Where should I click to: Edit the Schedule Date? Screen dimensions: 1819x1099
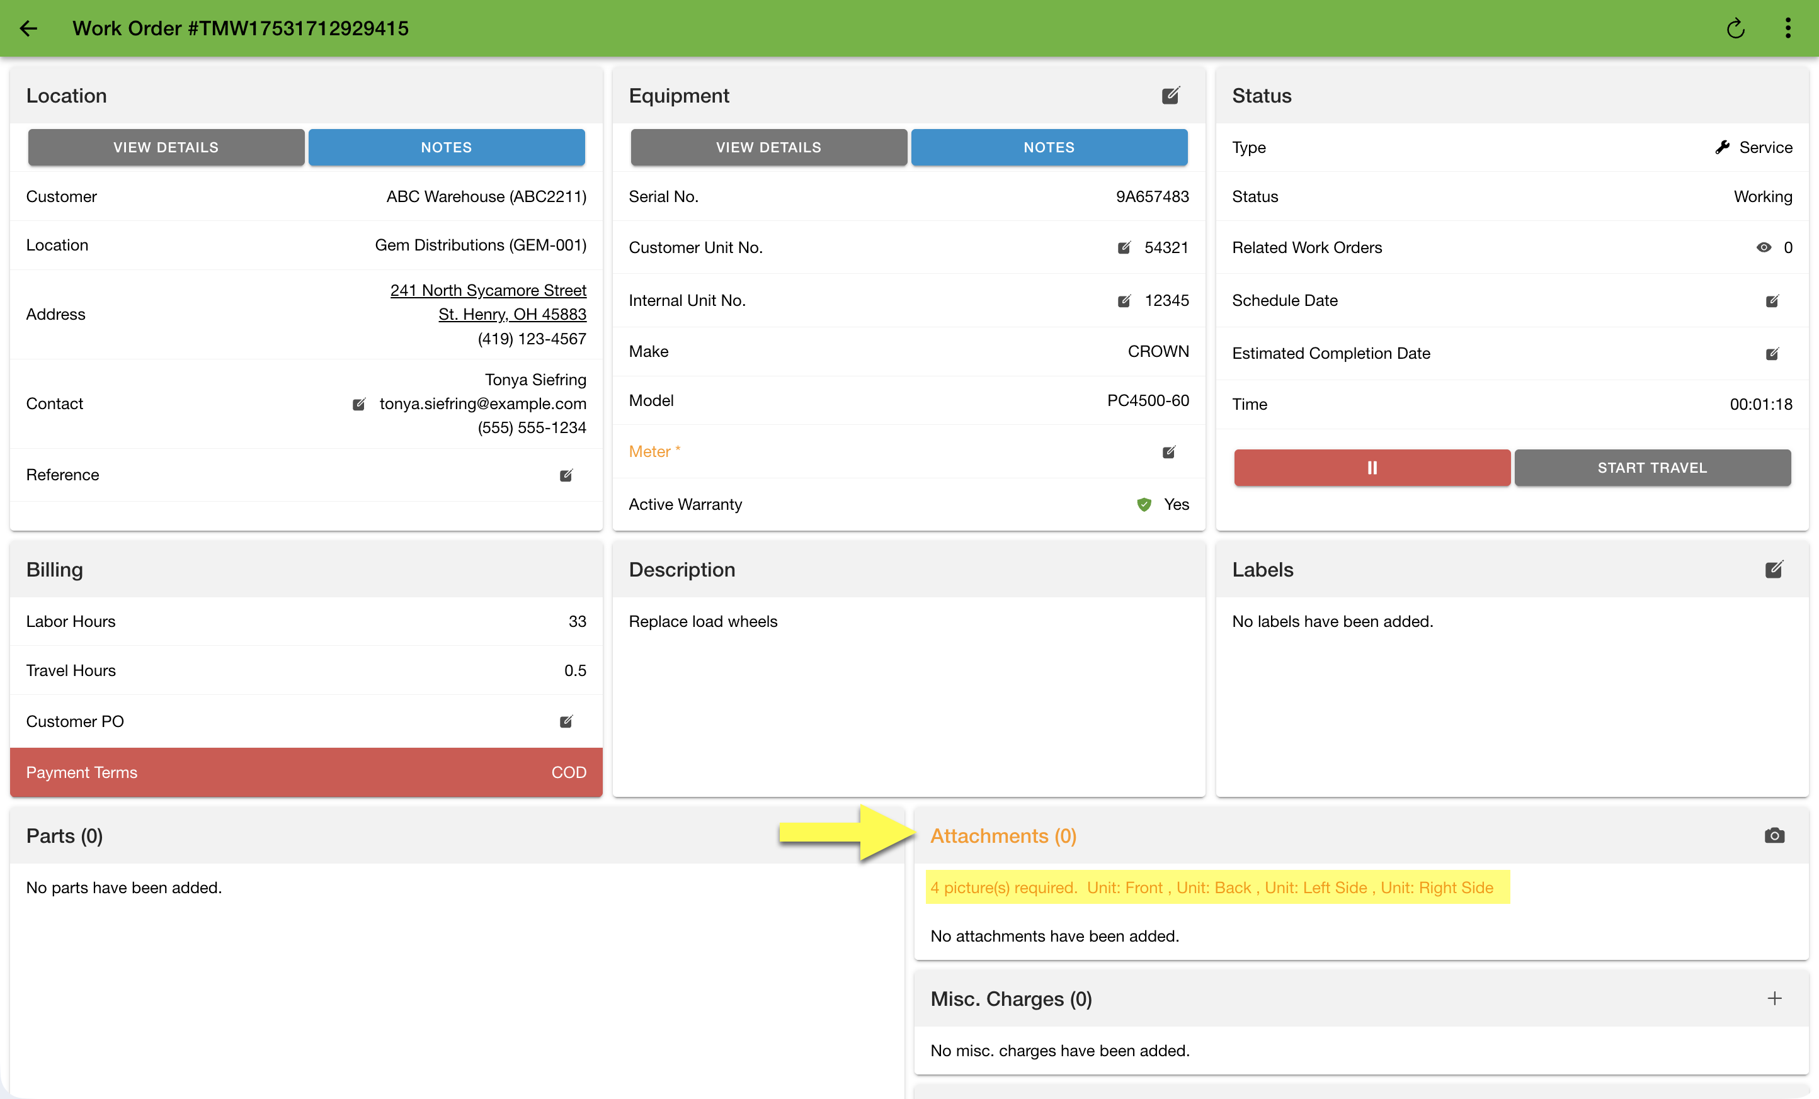pos(1772,301)
